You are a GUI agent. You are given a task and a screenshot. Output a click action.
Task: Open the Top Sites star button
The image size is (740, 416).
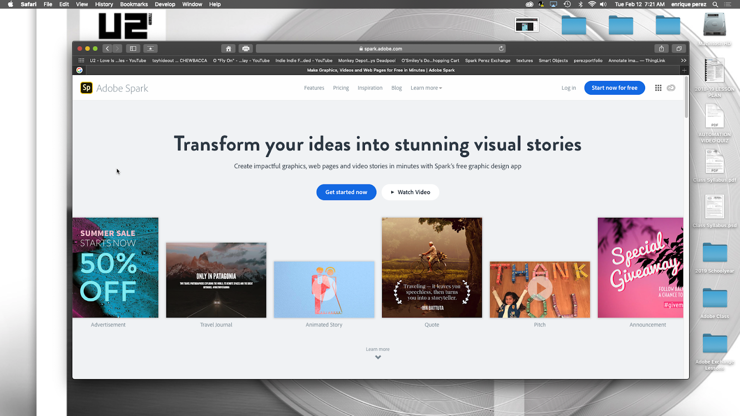pyautogui.click(x=150, y=49)
